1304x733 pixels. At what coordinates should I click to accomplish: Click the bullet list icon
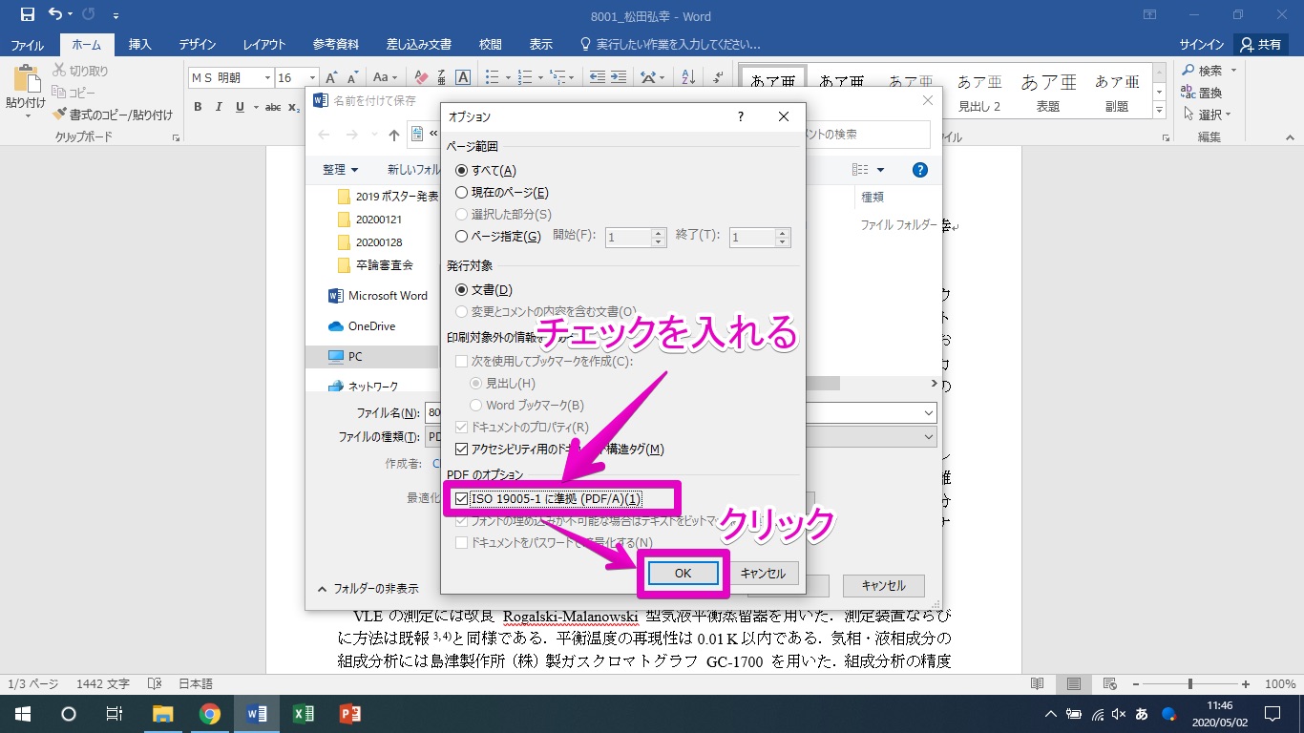[x=491, y=77]
